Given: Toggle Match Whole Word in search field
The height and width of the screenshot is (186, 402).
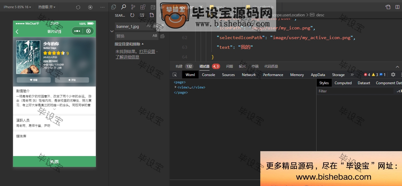Looking at the screenshot, I should point(155,26).
